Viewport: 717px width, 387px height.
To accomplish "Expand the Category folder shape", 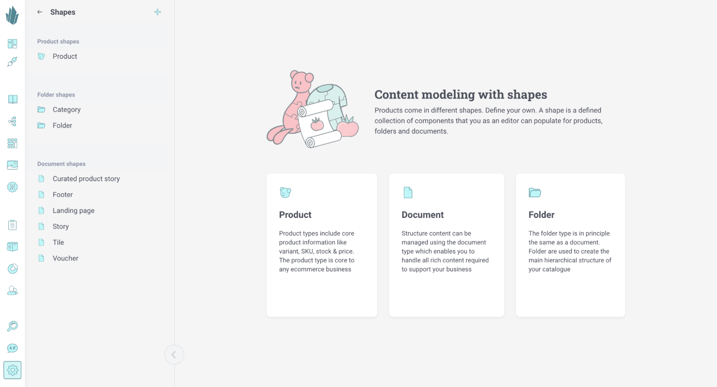I will tap(66, 109).
